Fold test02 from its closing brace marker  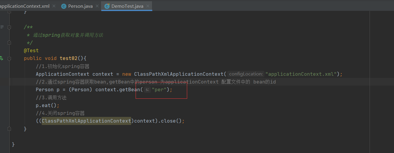pyautogui.click(x=9, y=129)
